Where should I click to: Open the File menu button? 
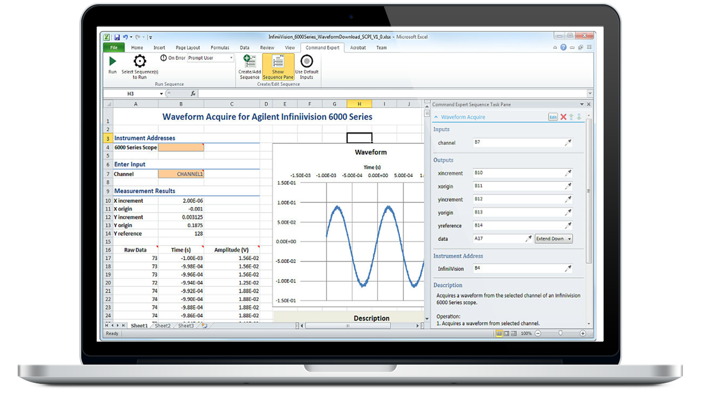pos(114,48)
